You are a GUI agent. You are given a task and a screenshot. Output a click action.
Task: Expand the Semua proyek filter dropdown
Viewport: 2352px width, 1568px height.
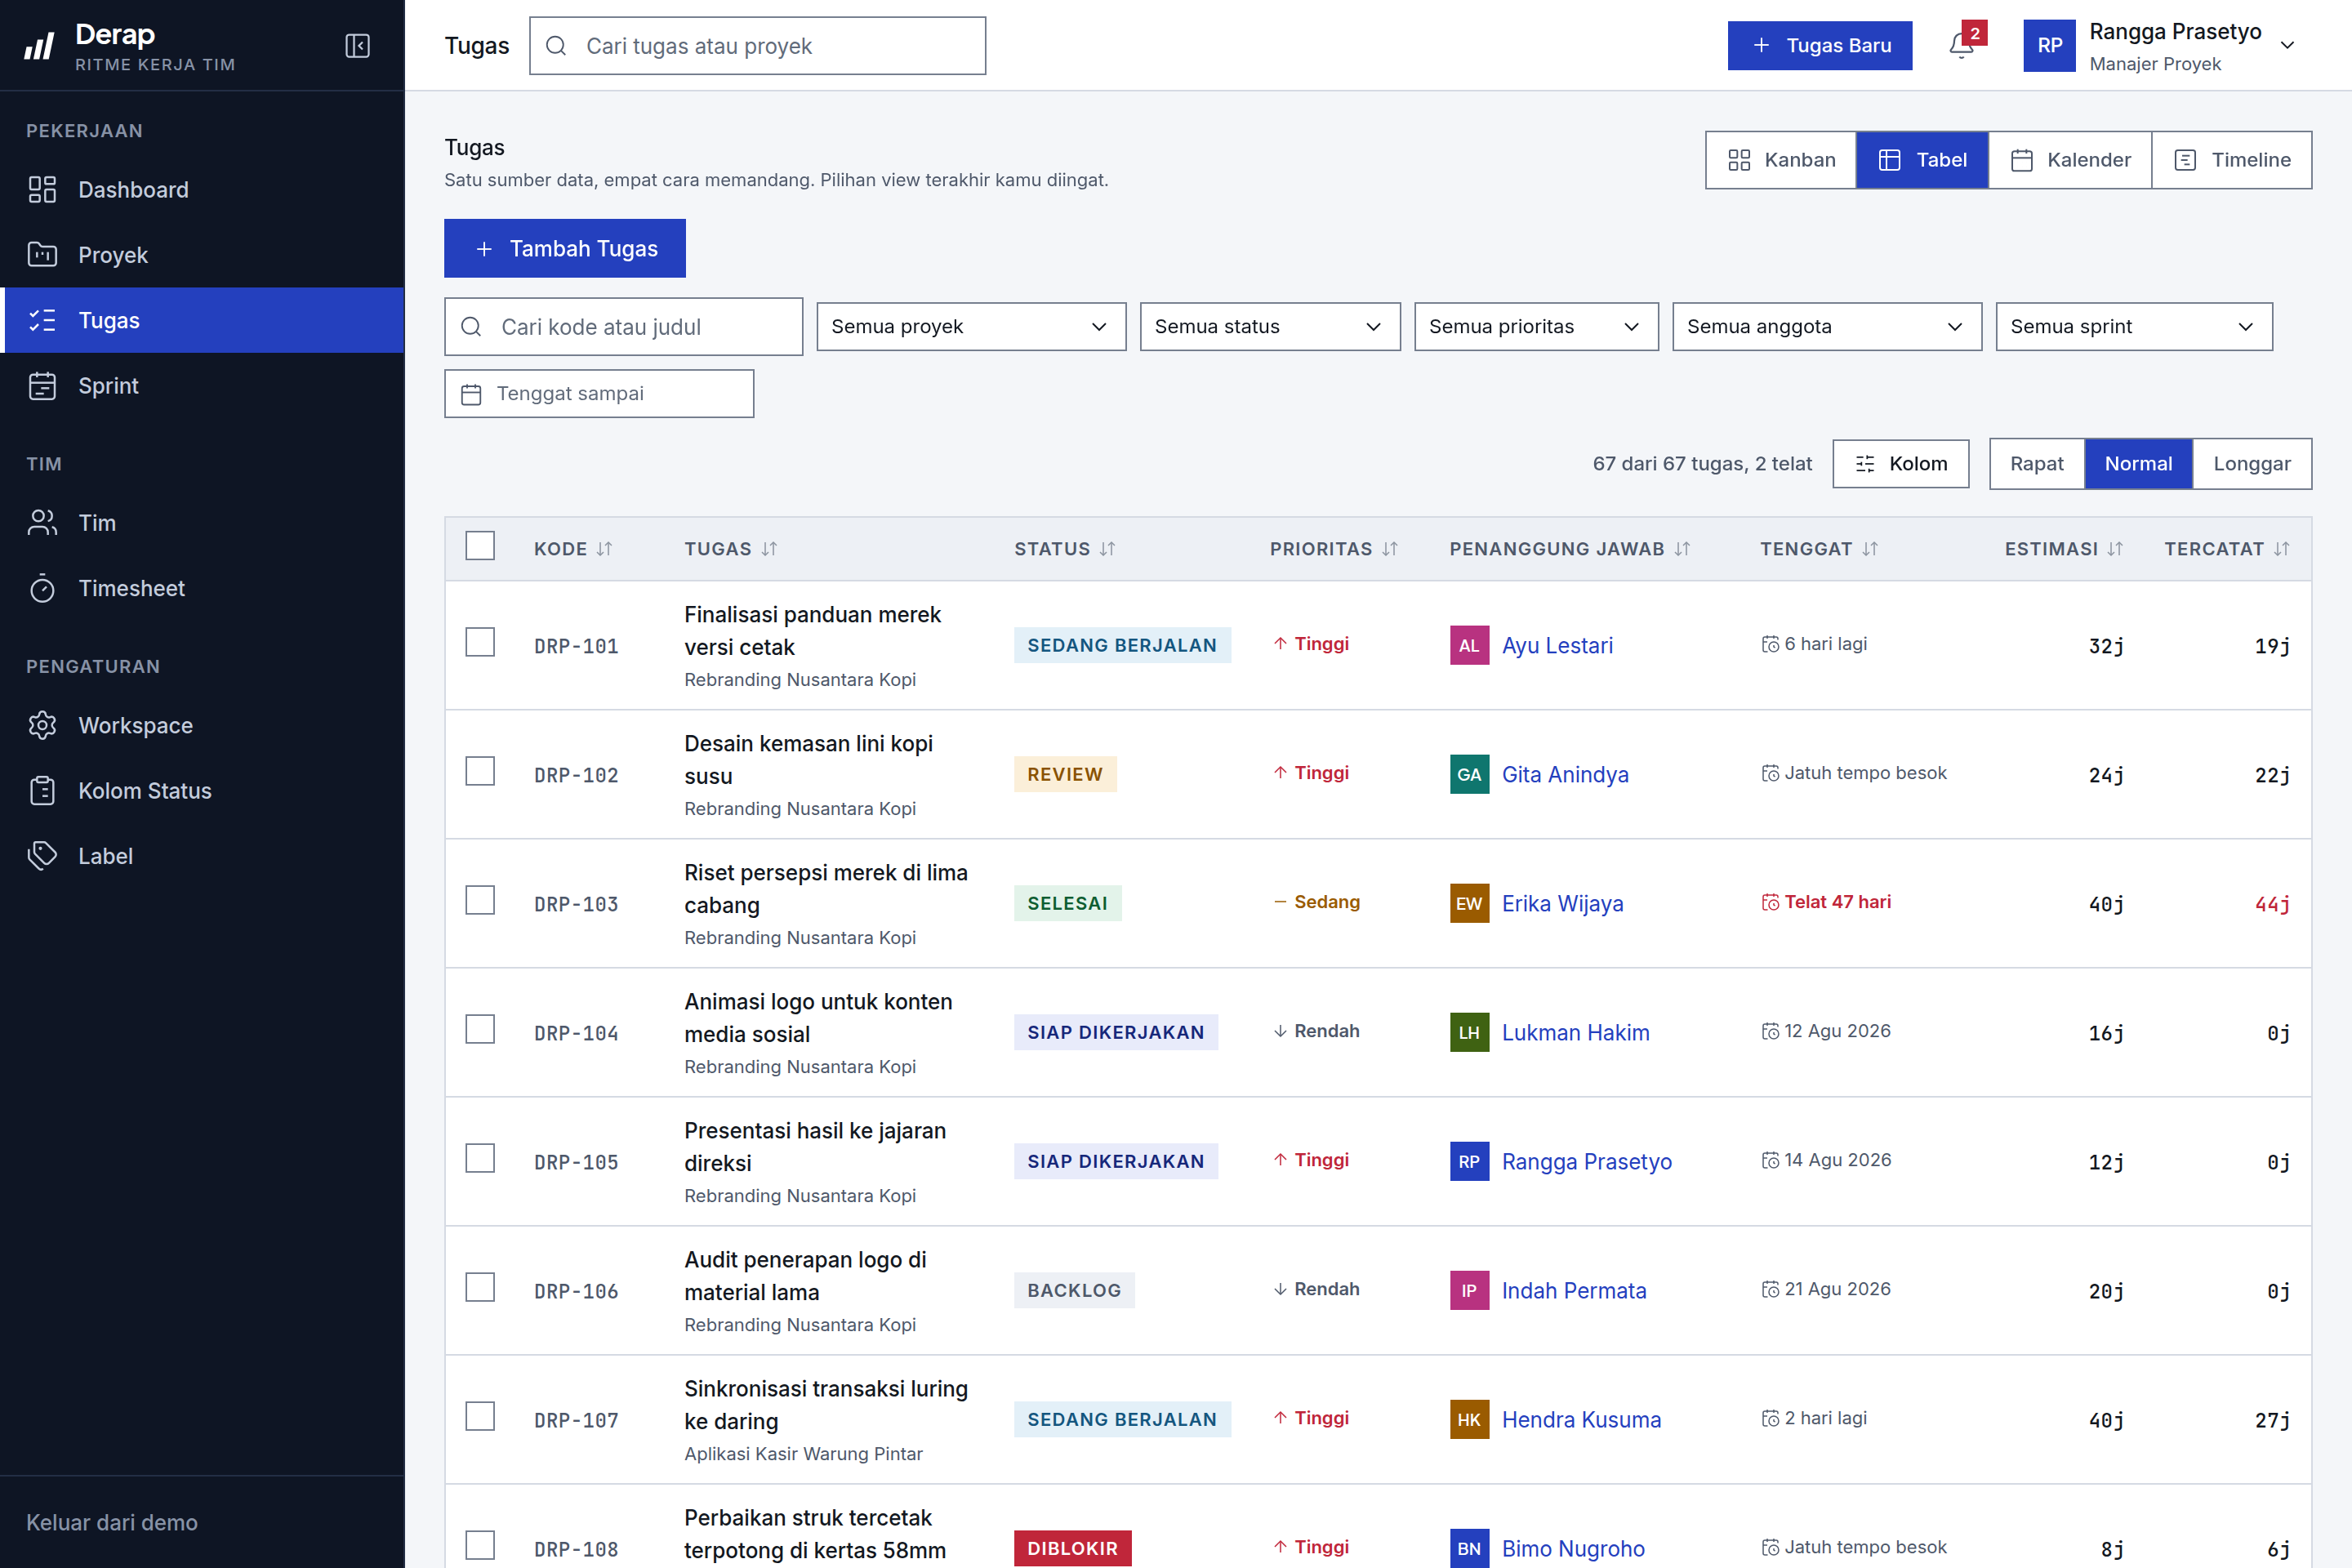971,327
